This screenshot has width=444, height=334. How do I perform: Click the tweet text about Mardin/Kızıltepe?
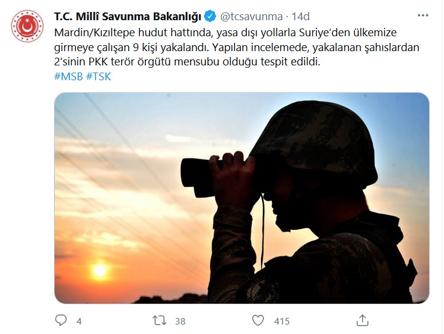pyautogui.click(x=237, y=47)
